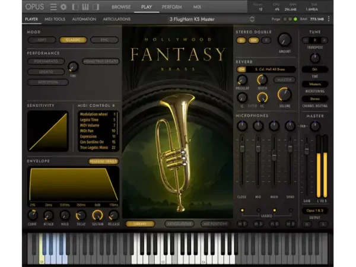Toggle Reverb ON switch
Screen dimensions: 356x267
(241, 69)
